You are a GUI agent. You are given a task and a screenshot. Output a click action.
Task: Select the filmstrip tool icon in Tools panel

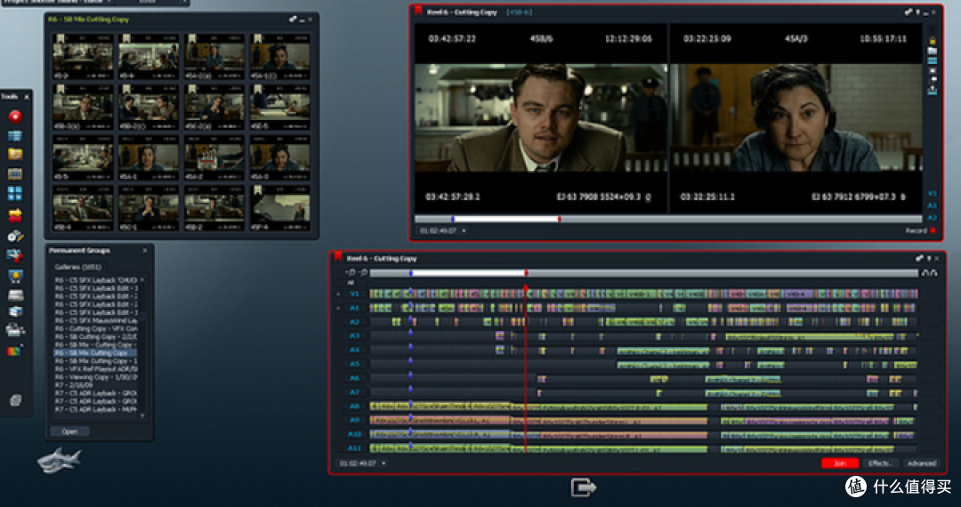(x=15, y=174)
